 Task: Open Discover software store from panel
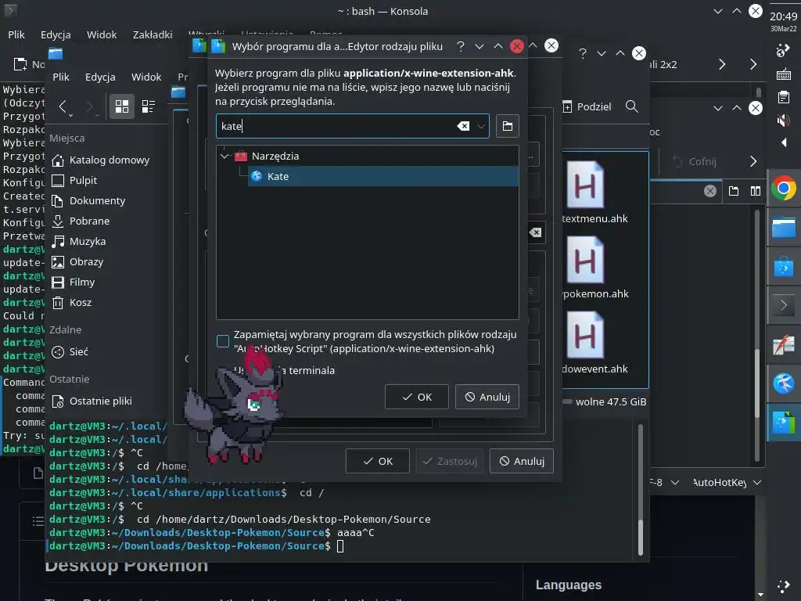[784, 266]
